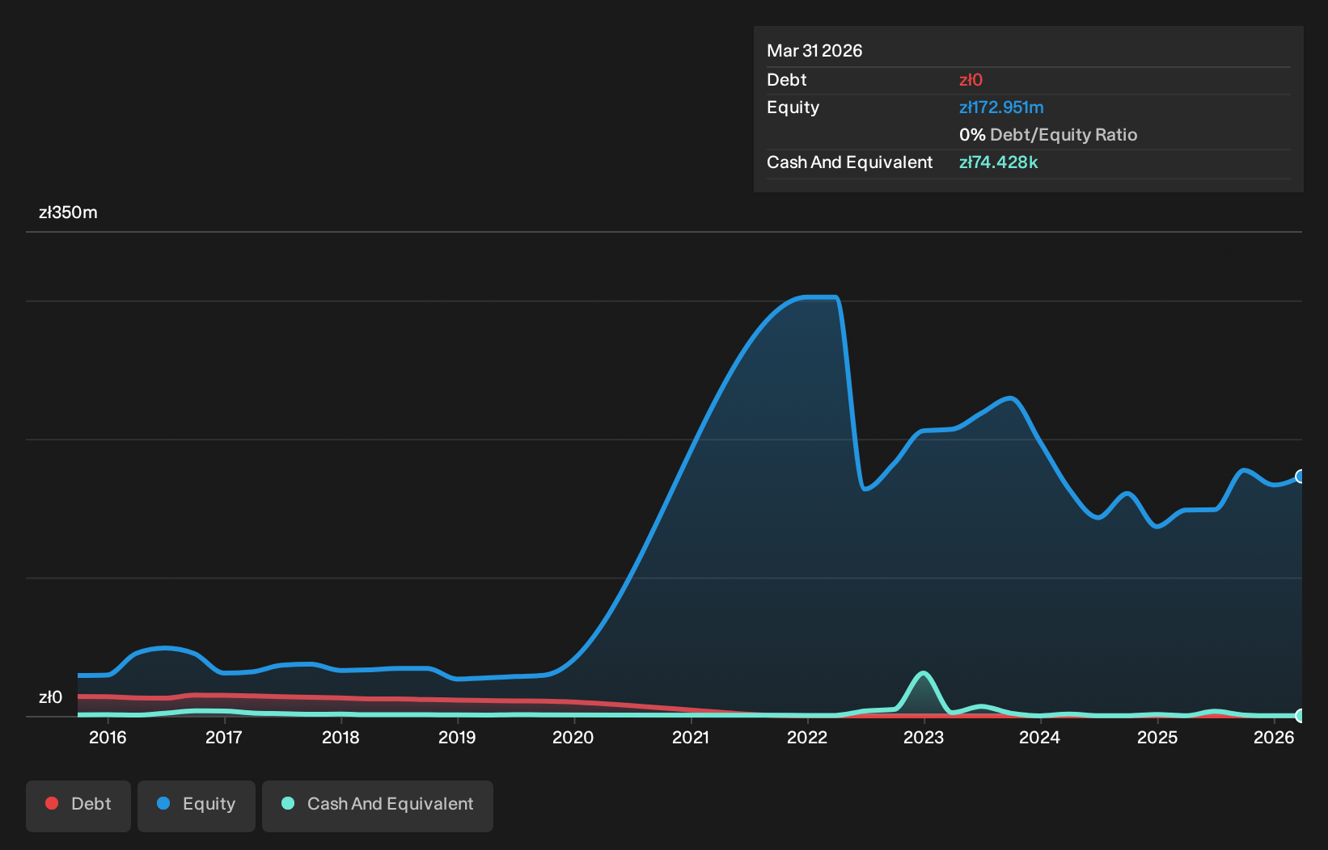Click the red zł0 debt value in tooltip
The image size is (1328, 850).
(971, 80)
